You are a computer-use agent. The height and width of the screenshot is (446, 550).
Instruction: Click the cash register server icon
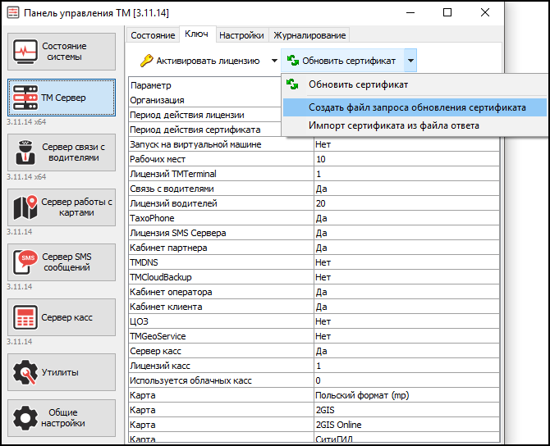pyautogui.click(x=25, y=316)
